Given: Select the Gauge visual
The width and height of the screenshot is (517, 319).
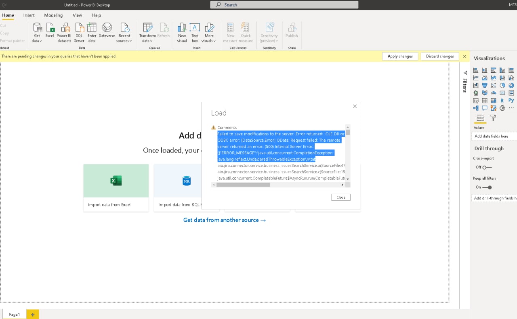Looking at the screenshot, I should click(x=494, y=93).
